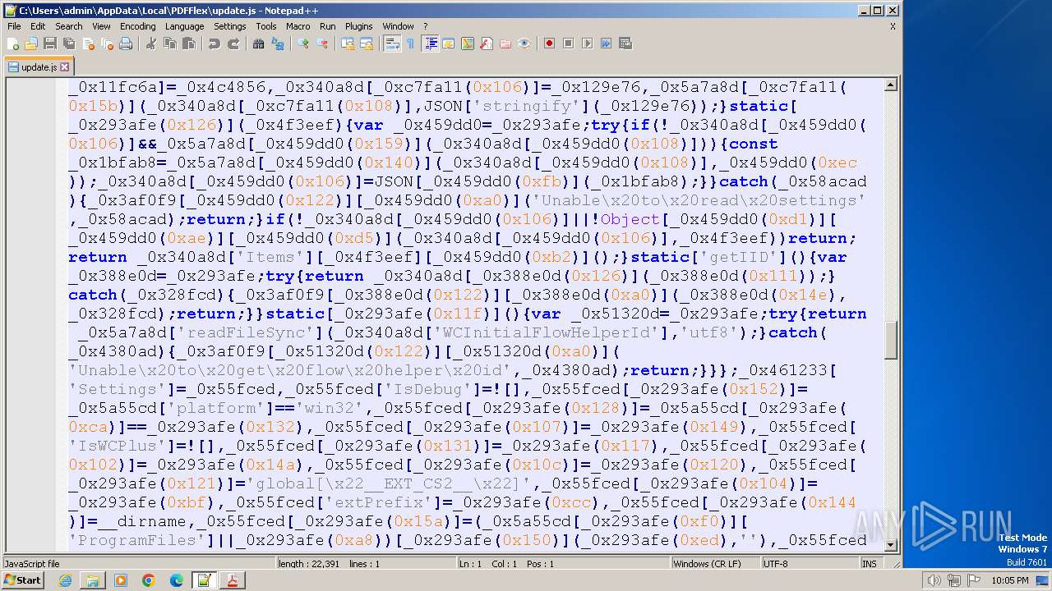Image resolution: width=1052 pixels, height=591 pixels.
Task: Run macro multiple times icon
Action: [606, 44]
